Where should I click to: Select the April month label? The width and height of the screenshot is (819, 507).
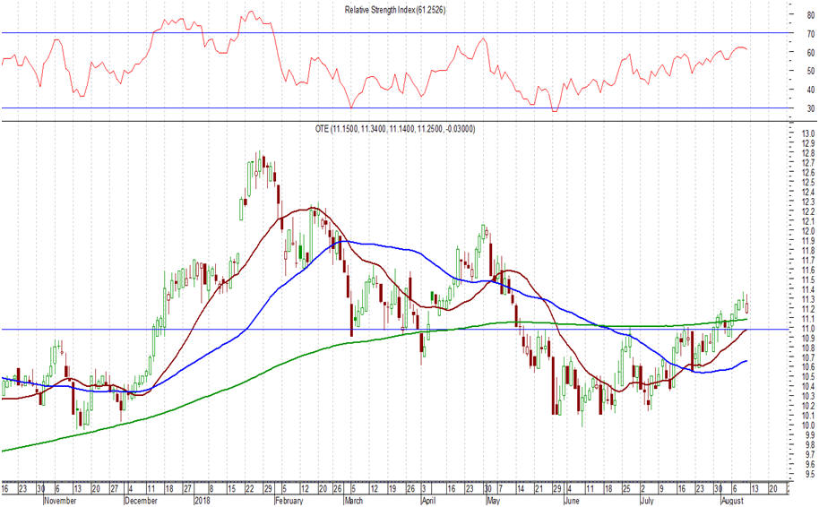pos(428,501)
